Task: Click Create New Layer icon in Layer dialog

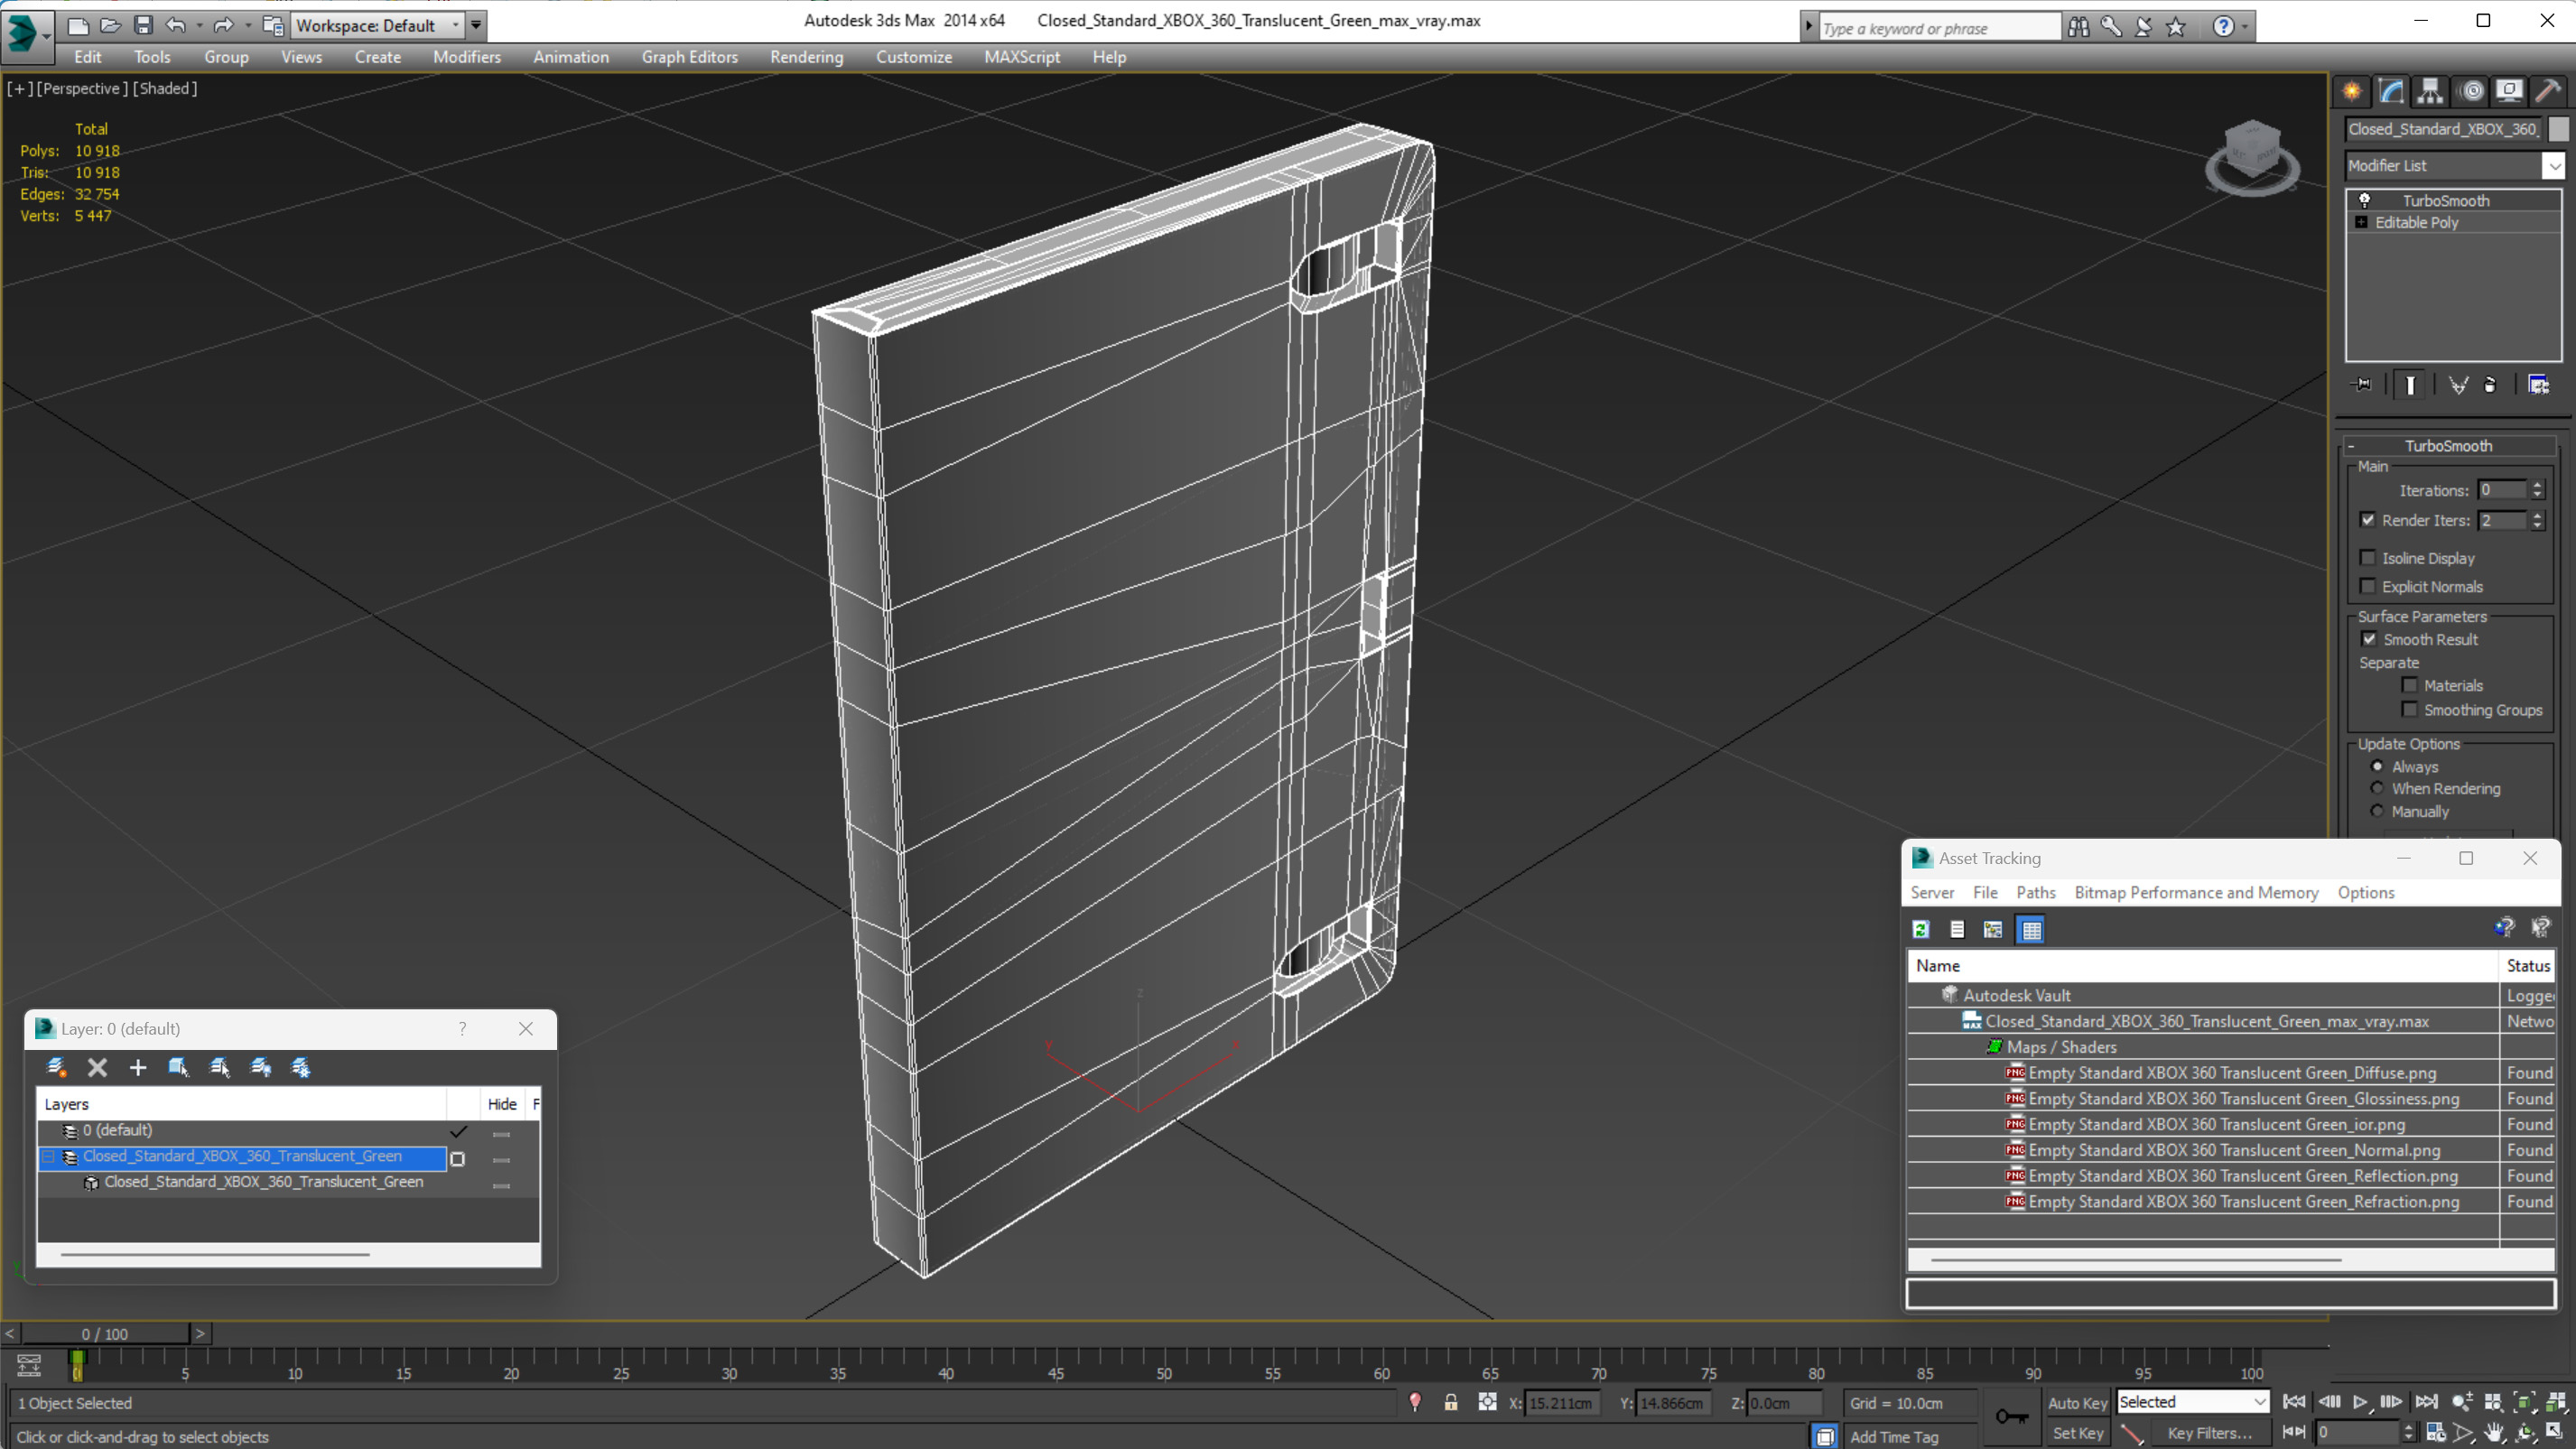Action: 57,1067
